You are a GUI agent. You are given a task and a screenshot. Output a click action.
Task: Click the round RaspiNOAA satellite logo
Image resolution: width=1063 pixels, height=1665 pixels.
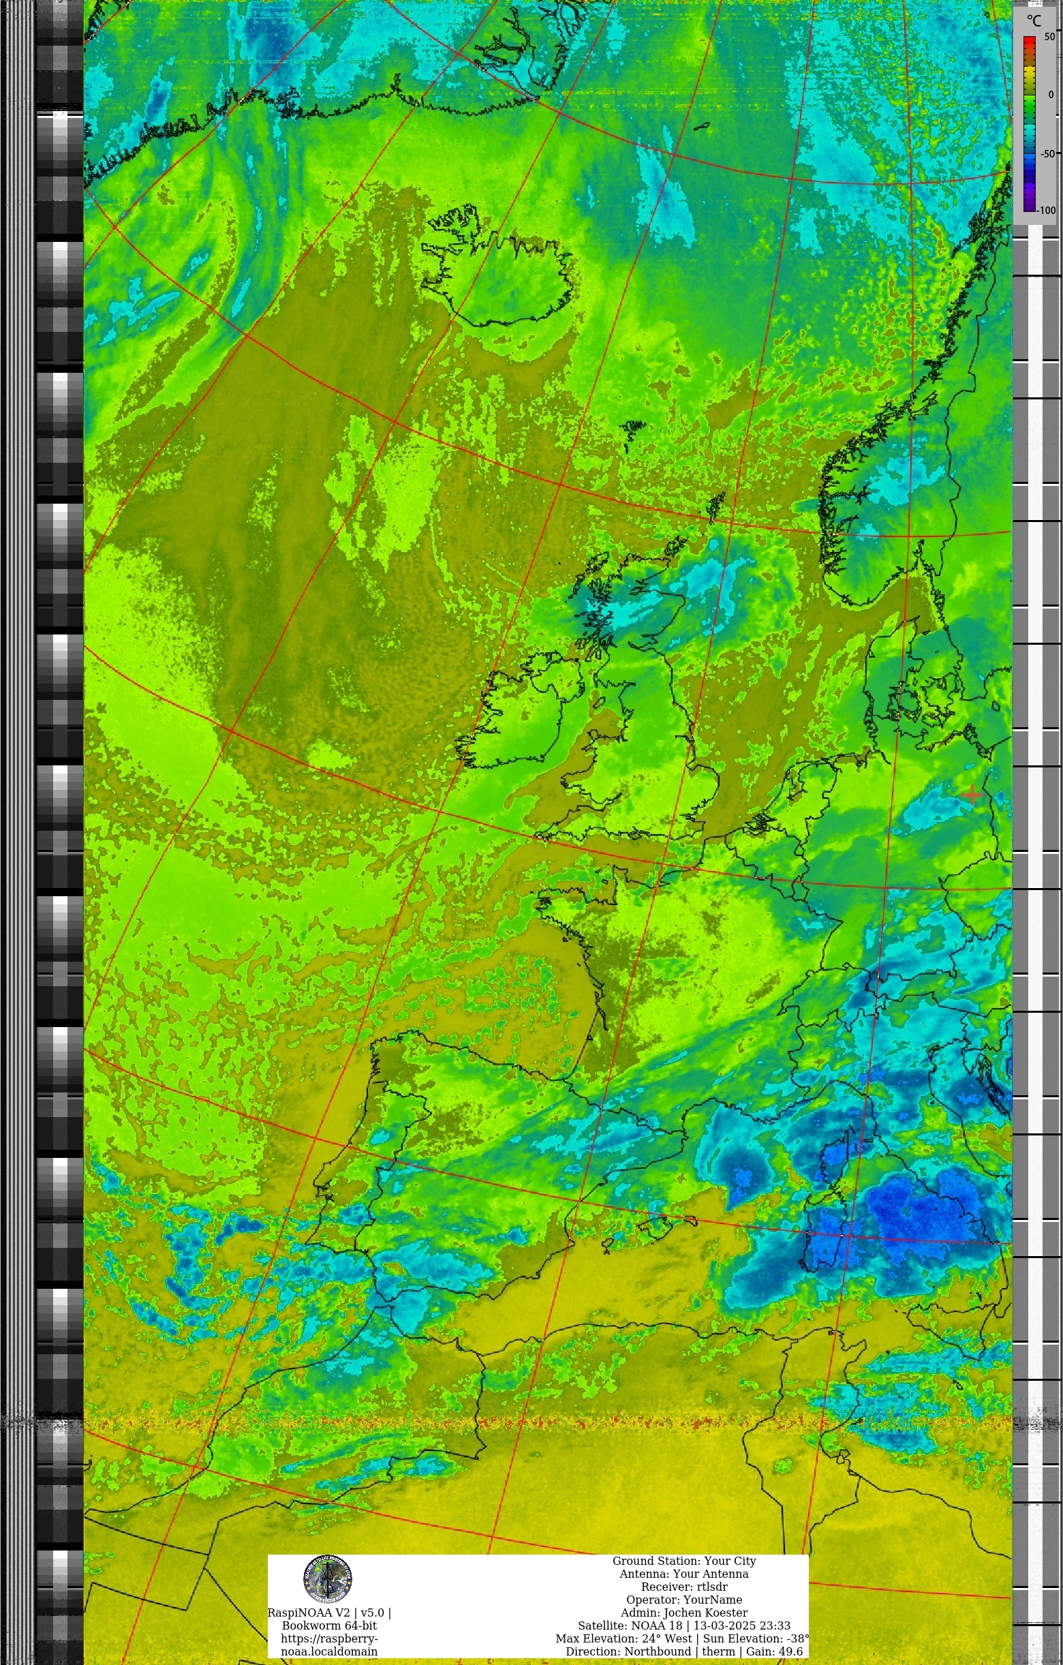(x=328, y=1578)
